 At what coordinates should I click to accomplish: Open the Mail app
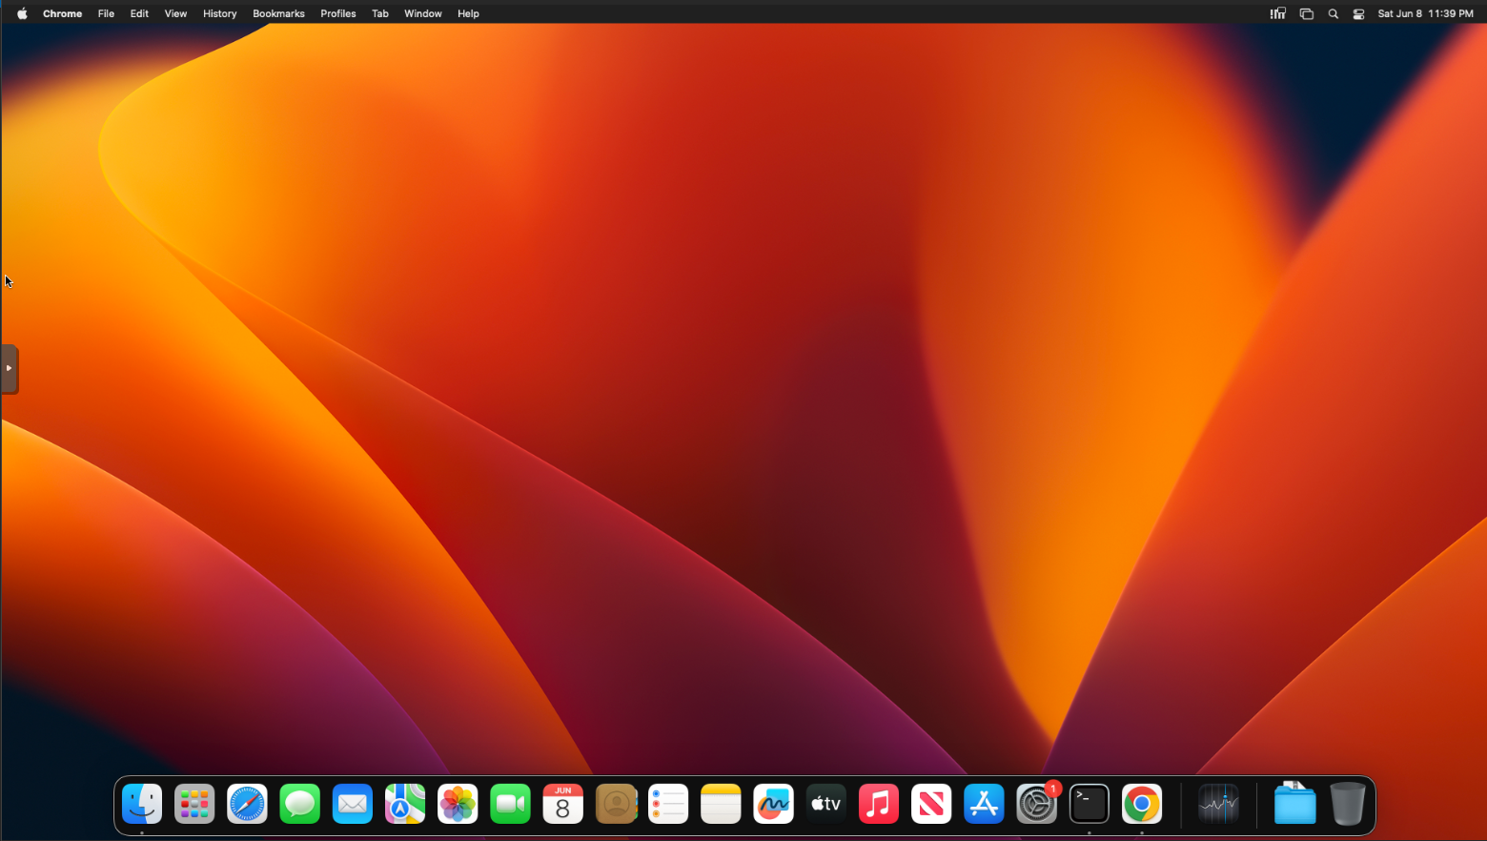click(353, 804)
